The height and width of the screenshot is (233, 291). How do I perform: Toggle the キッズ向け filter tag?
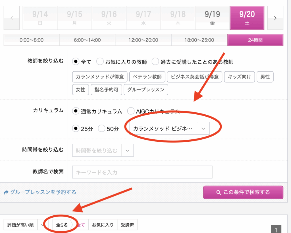[239, 77]
